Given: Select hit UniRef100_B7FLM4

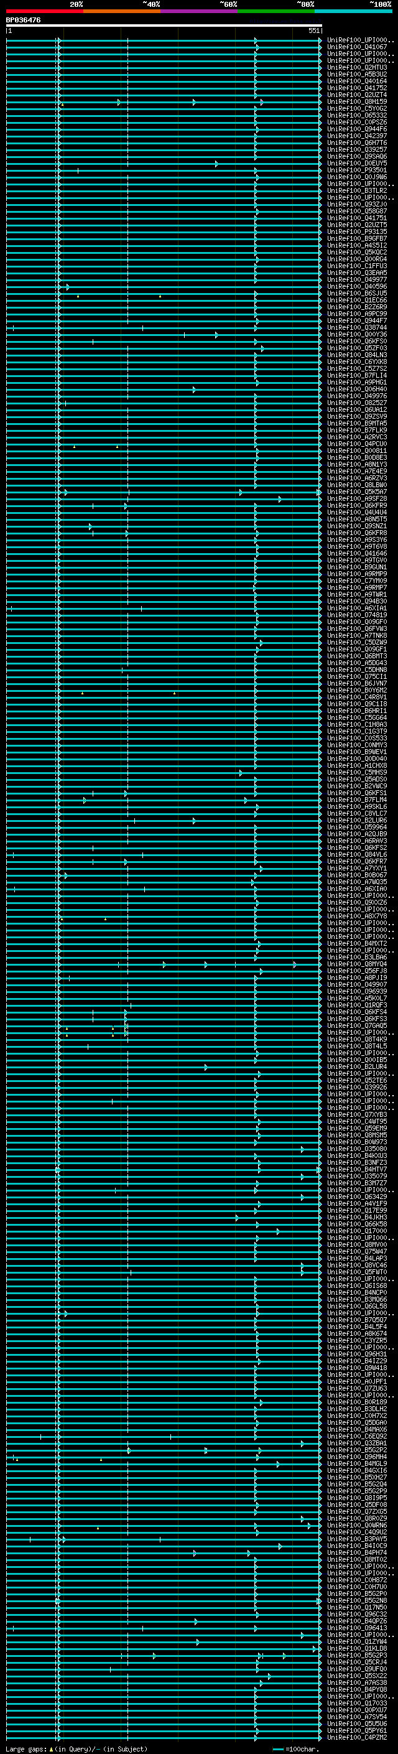Looking at the screenshot, I should 357,800.
